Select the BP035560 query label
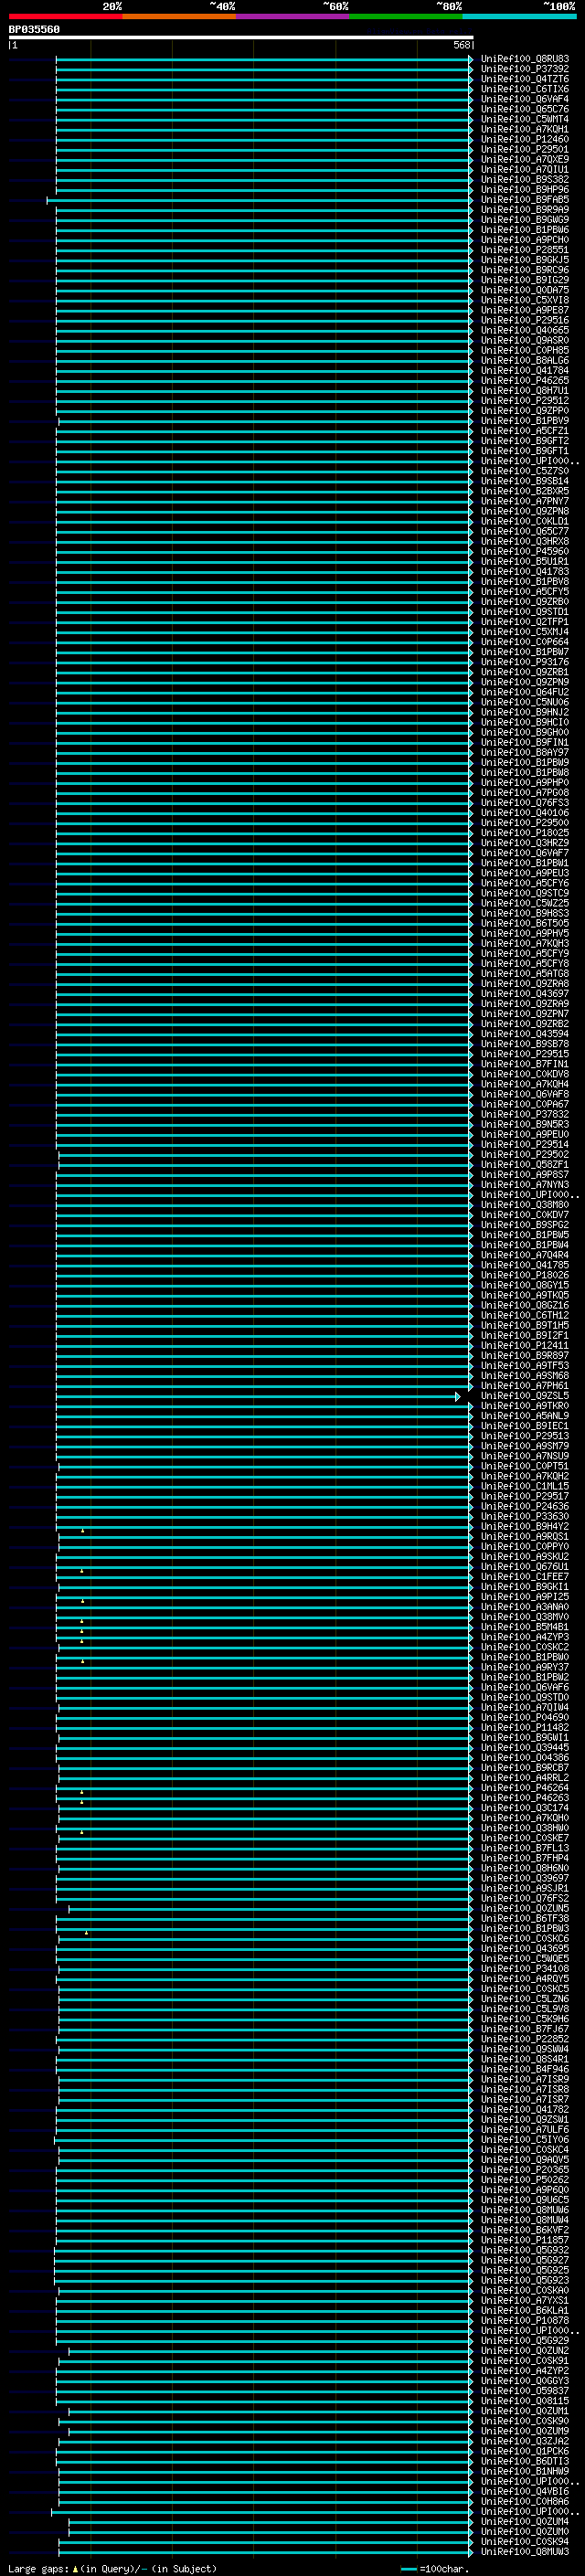The height and width of the screenshot is (2576, 585). coord(34,29)
